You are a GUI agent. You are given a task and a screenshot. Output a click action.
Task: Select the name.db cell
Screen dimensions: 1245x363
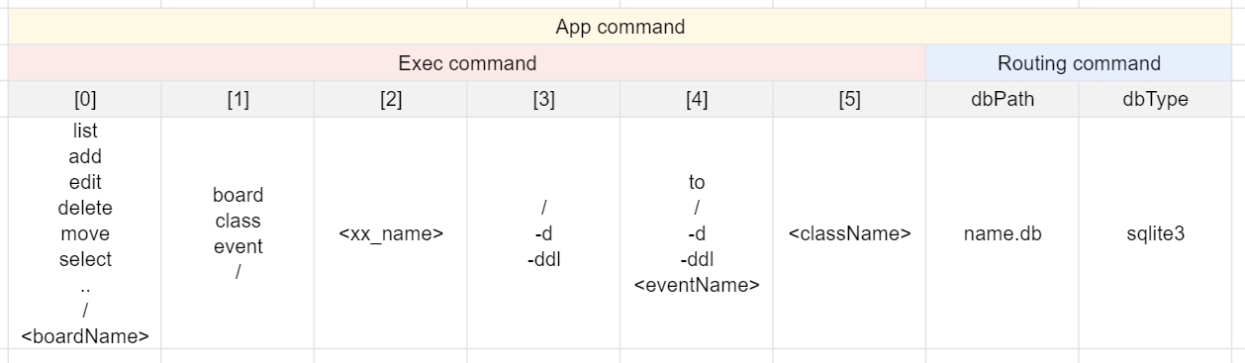pyautogui.click(x=1003, y=233)
